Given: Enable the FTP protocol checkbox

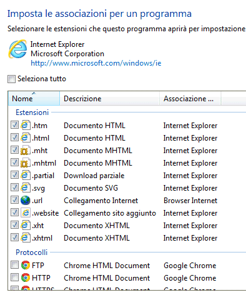Looking at the screenshot, I should point(14,265).
